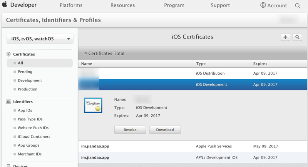Viewport: 308px width, 167px height.
Task: Open App IDs in the sidebar
Action: tap(25, 110)
